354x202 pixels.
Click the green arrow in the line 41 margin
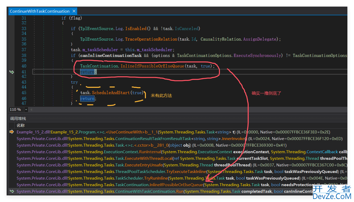(12, 72)
